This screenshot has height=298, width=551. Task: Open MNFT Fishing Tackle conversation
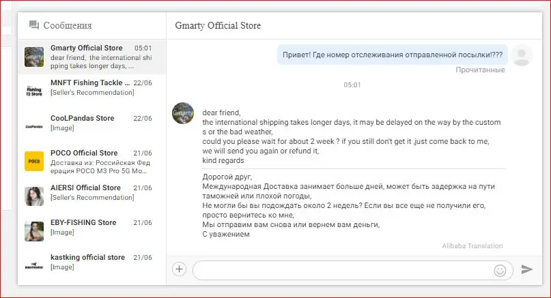pos(91,91)
